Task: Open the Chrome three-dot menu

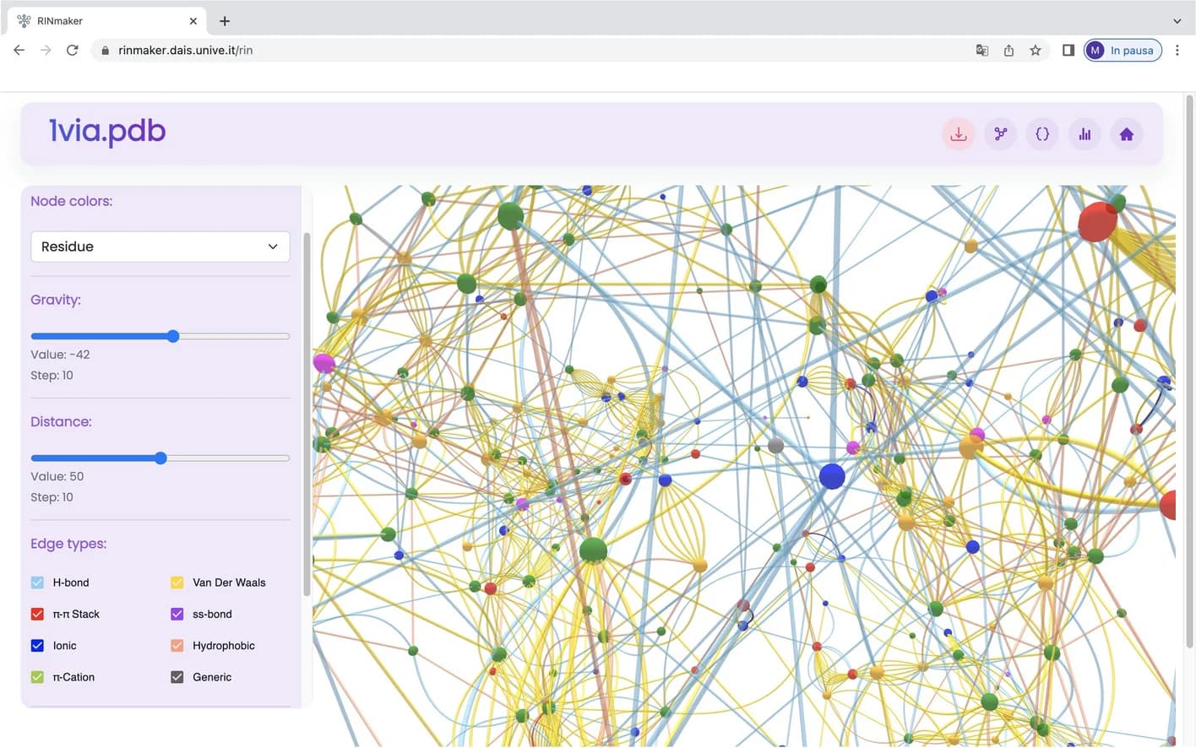Action: [x=1177, y=50]
